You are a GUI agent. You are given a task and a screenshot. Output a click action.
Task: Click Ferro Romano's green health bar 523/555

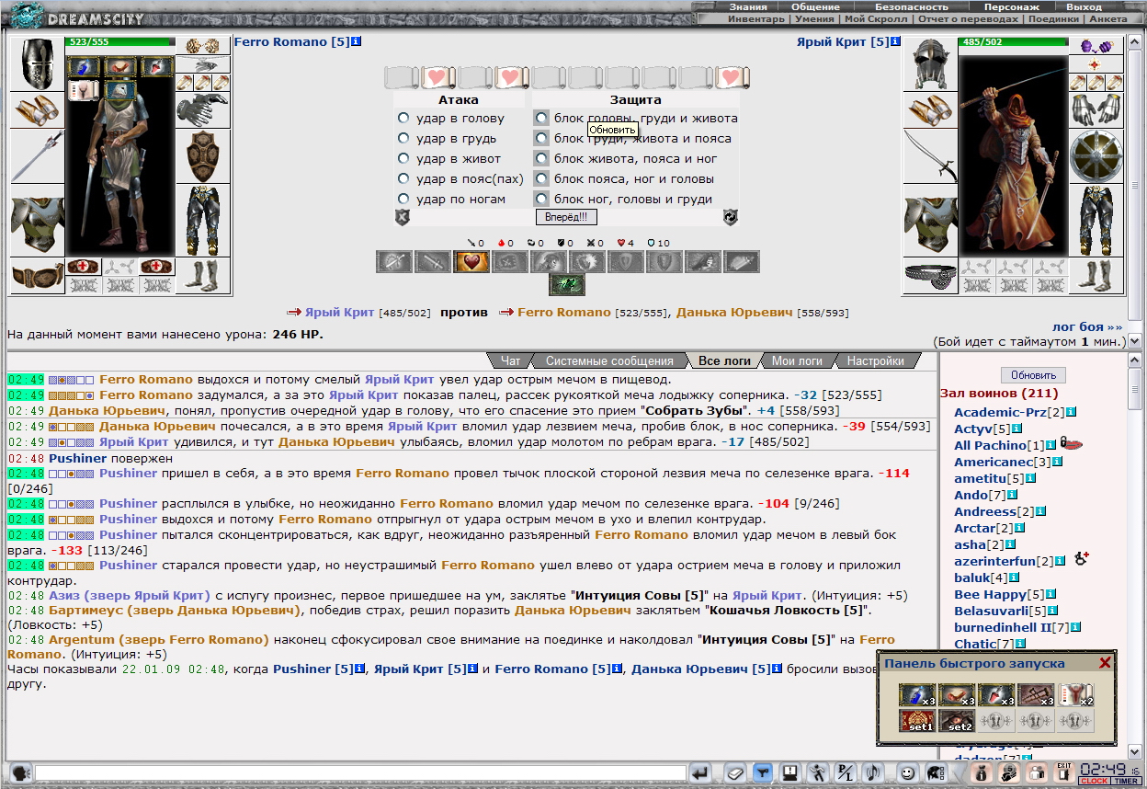pyautogui.click(x=119, y=41)
